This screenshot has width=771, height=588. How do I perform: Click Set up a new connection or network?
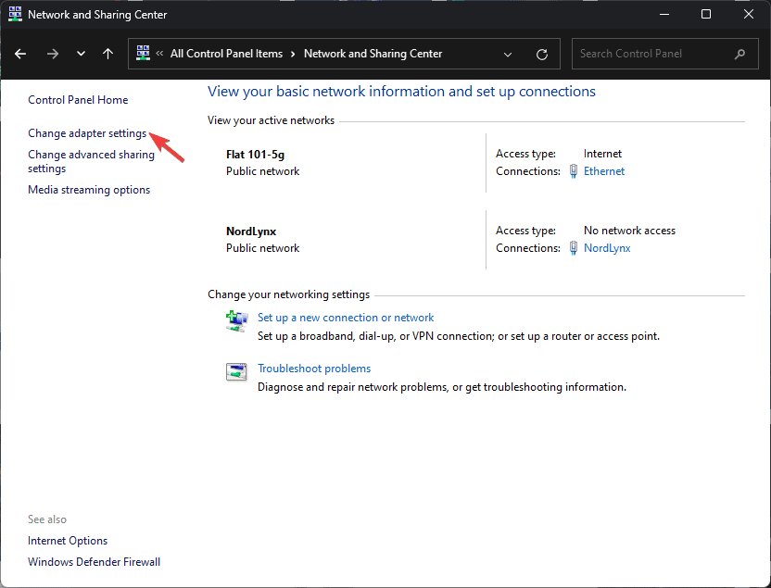346,318
